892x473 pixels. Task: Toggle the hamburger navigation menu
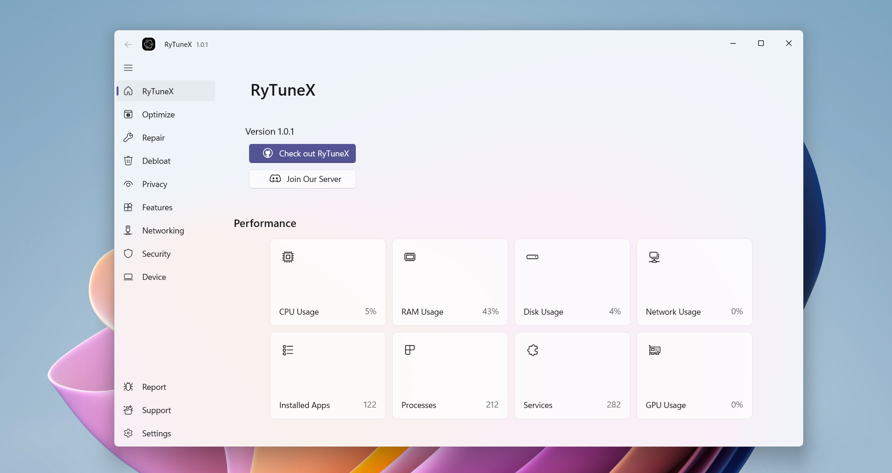pyautogui.click(x=128, y=68)
